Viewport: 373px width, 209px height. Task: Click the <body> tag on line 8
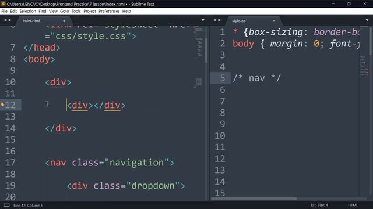39,59
